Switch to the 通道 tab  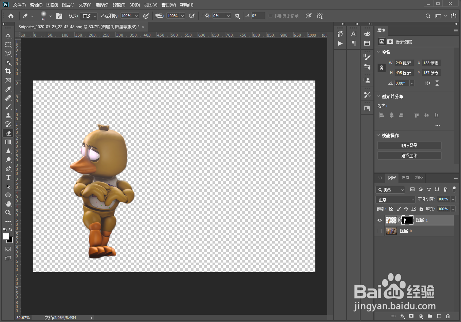point(405,178)
